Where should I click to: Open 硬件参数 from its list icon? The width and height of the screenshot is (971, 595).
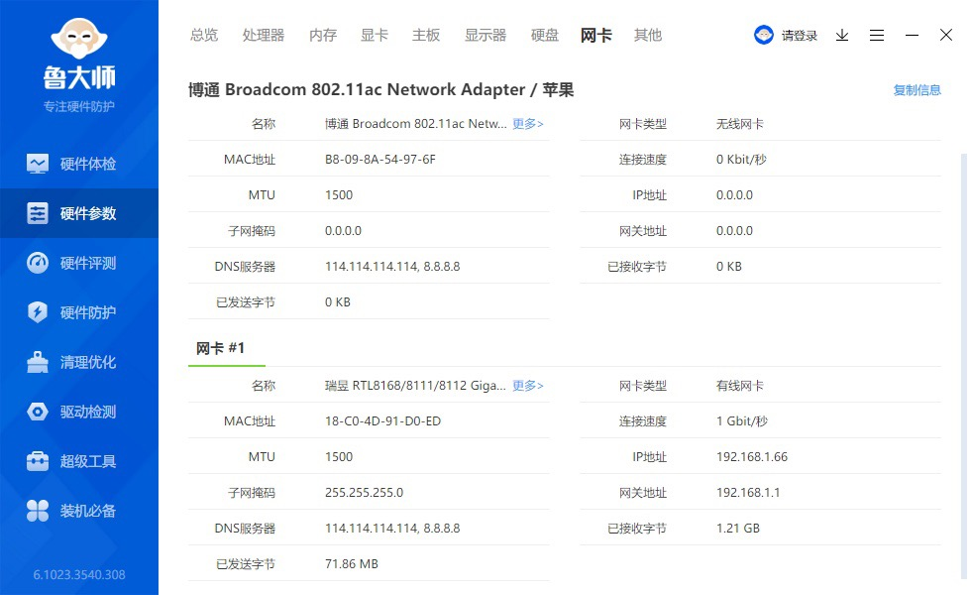point(38,213)
